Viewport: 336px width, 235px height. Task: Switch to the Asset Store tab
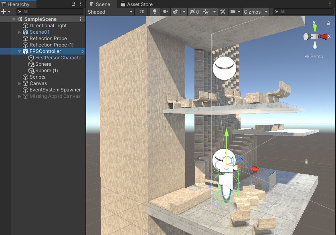point(137,4)
